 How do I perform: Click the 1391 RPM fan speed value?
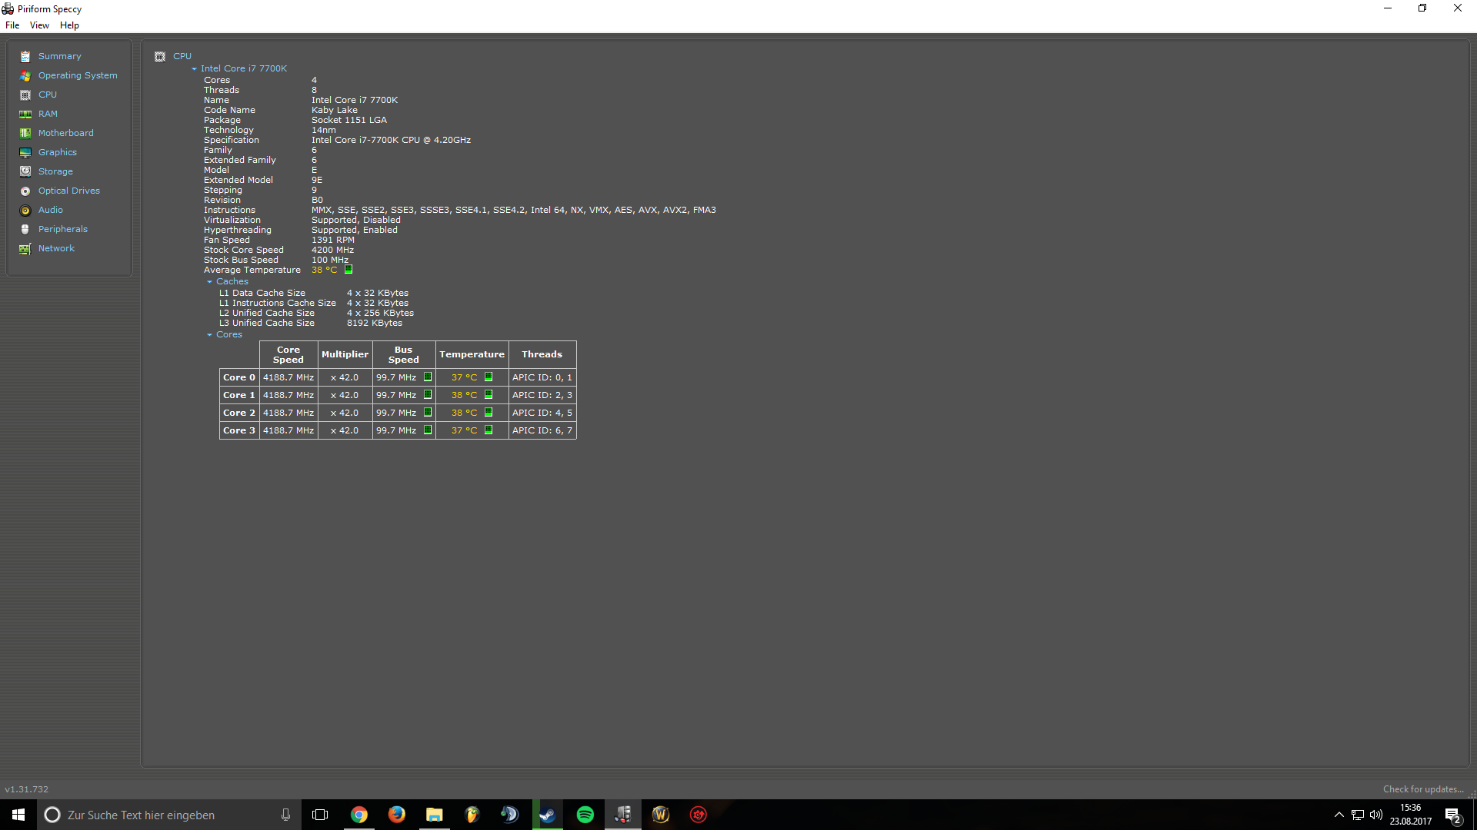click(x=333, y=240)
